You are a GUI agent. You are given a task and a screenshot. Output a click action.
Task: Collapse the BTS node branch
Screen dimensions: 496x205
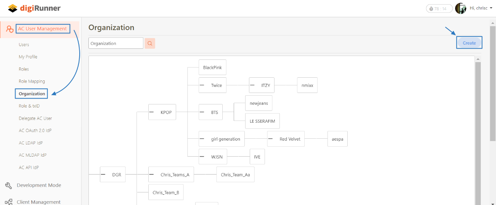tap(202, 112)
